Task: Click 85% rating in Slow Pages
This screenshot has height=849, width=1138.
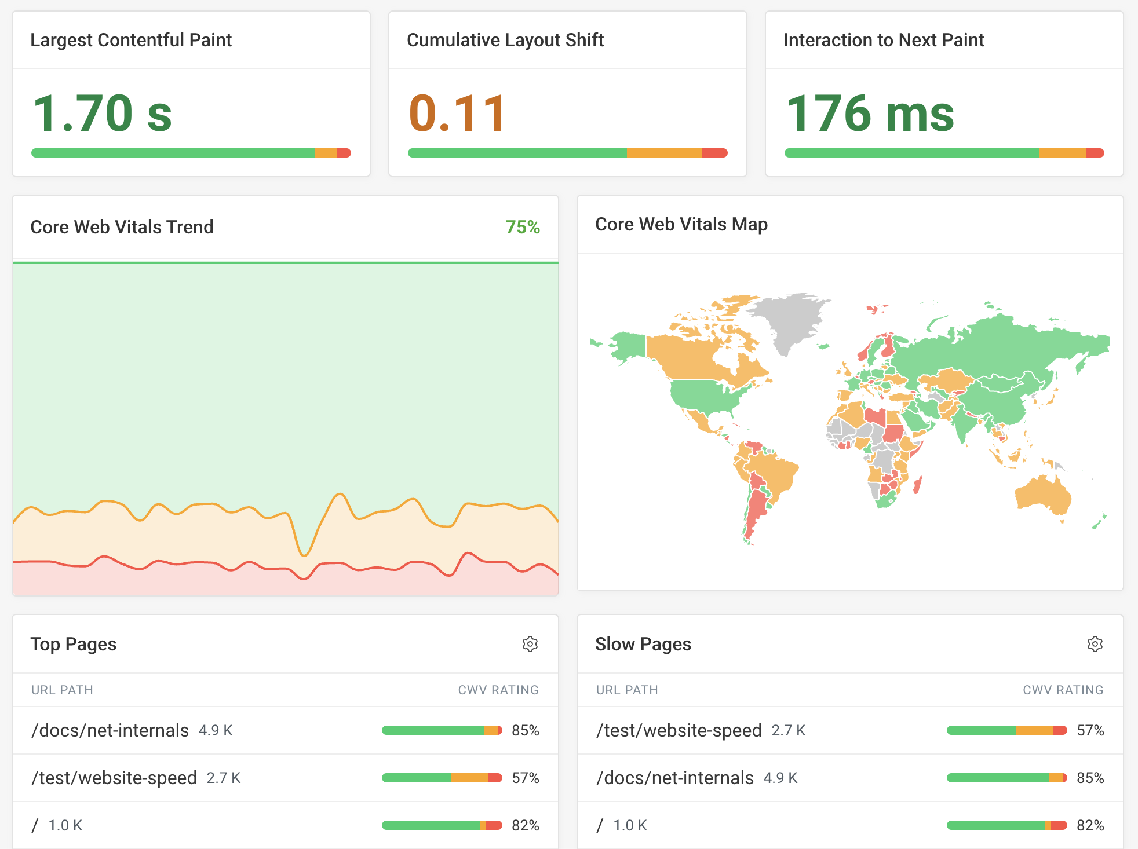Action: (1090, 778)
